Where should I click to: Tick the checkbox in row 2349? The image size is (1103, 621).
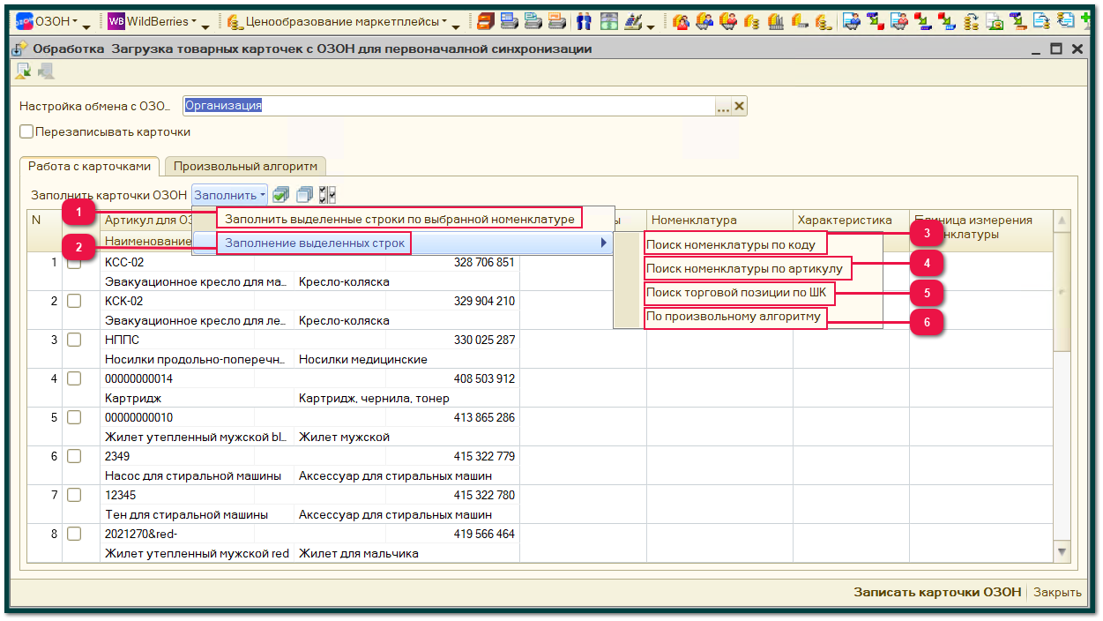point(75,456)
